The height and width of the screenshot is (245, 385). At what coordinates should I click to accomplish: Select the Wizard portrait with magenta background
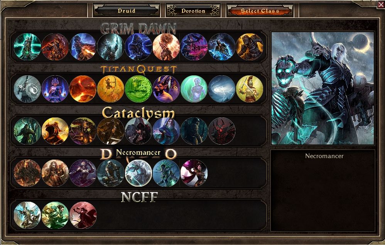(194, 173)
